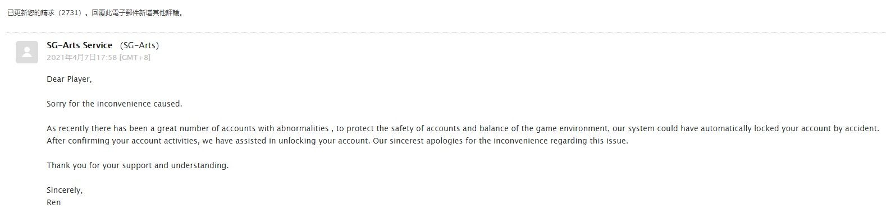Click the sender avatar placeholder icon
Viewport: 886px width, 222px height.
[27, 52]
